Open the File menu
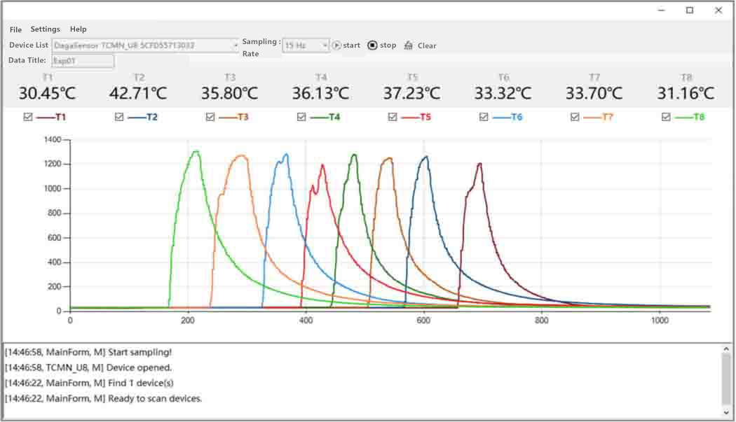Image resolution: width=736 pixels, height=422 pixels. pos(15,29)
